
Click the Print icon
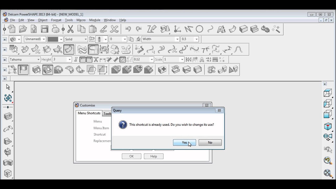[x=55, y=29]
